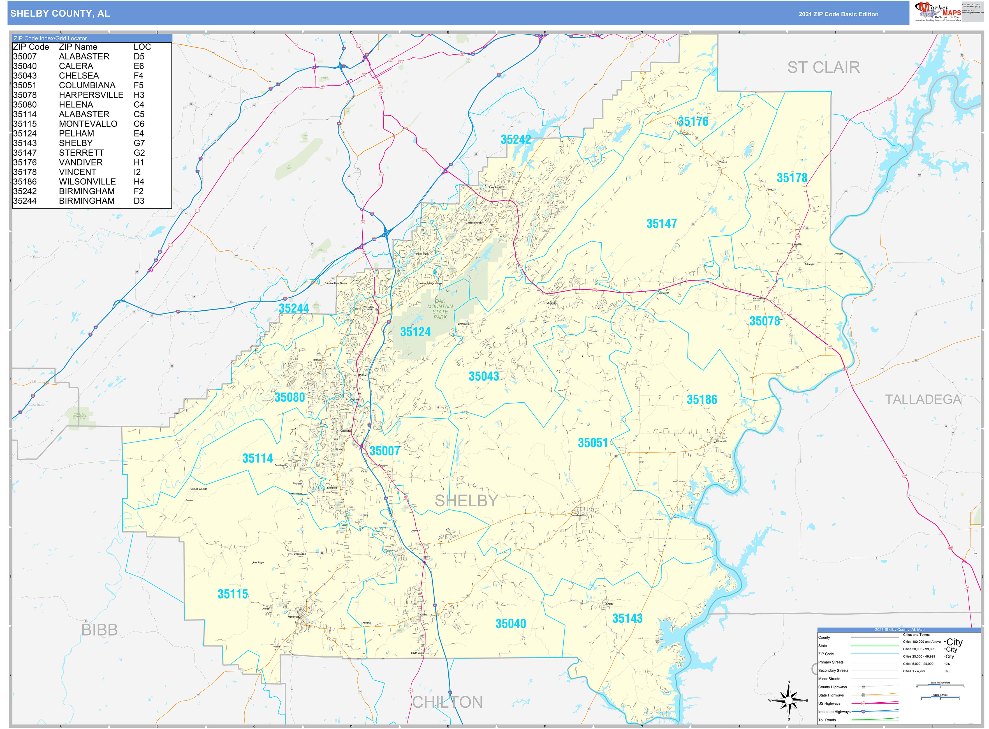Viewport: 989px width, 729px height.
Task: Click the blue ZIP Code line sample in legend
Action: (875, 654)
